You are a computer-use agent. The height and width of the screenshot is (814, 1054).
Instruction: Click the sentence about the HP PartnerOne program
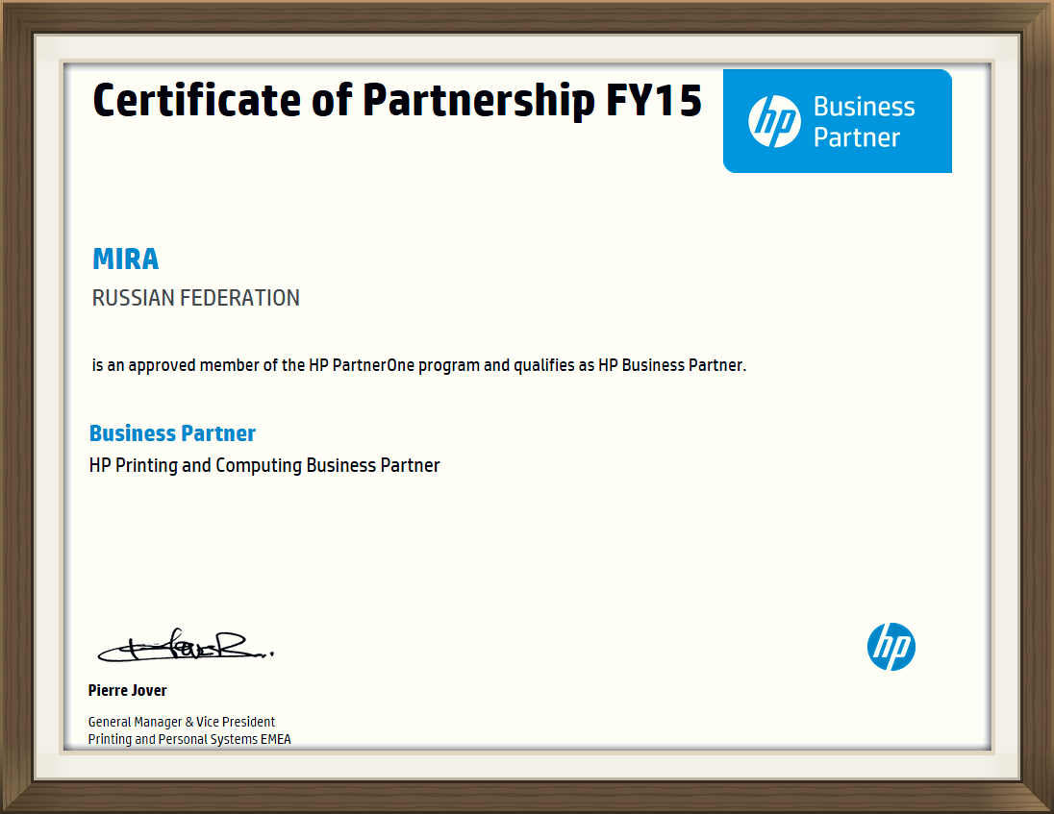click(418, 365)
